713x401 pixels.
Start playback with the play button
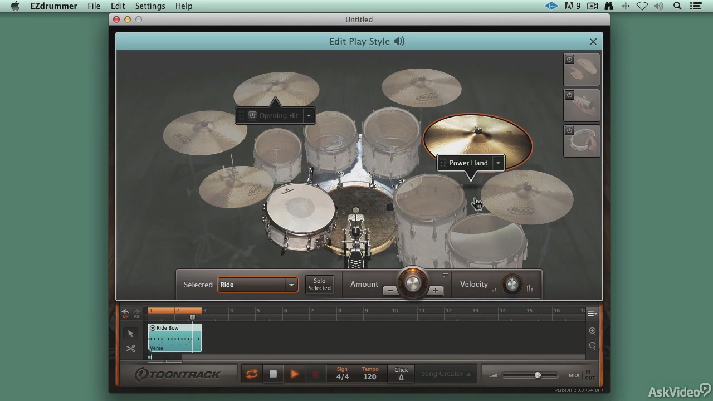point(294,374)
